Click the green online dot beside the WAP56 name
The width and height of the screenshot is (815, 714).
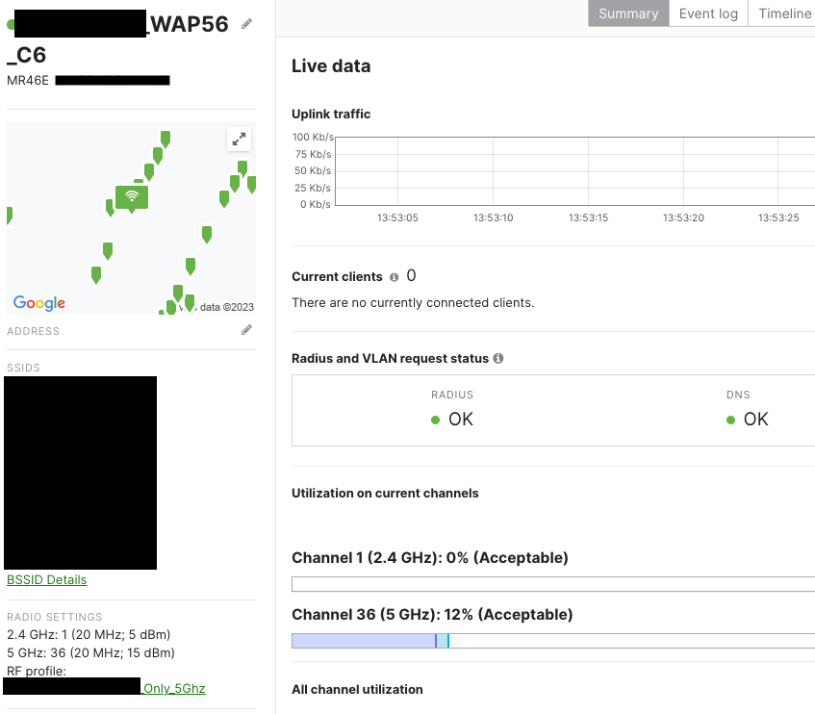pos(8,23)
